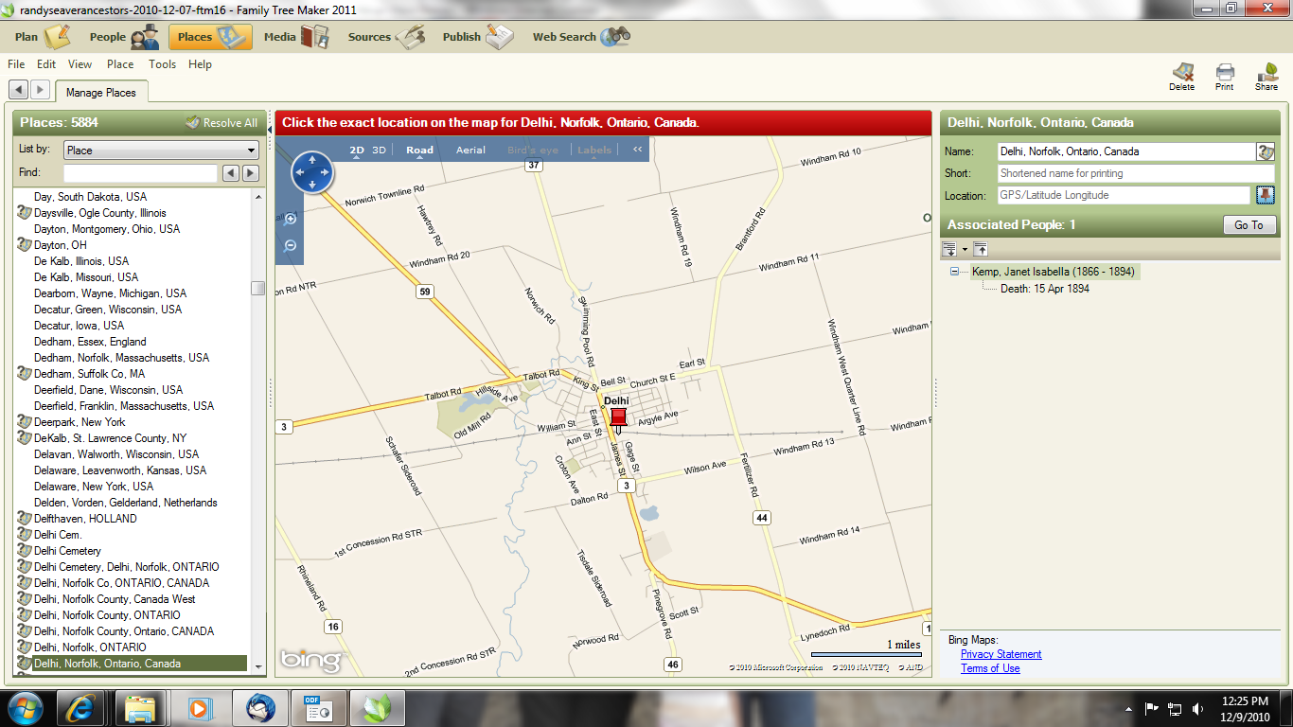
Task: Open the Media workspace
Action: click(x=296, y=37)
